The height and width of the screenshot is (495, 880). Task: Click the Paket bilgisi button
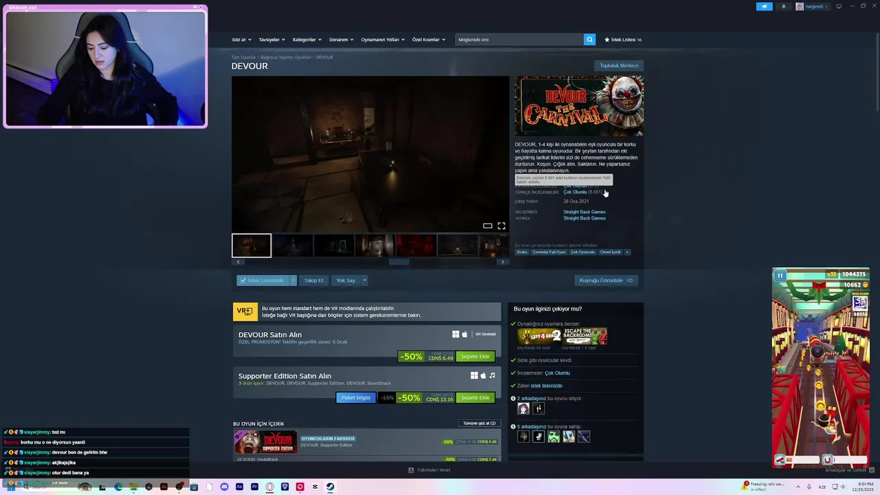[356, 398]
